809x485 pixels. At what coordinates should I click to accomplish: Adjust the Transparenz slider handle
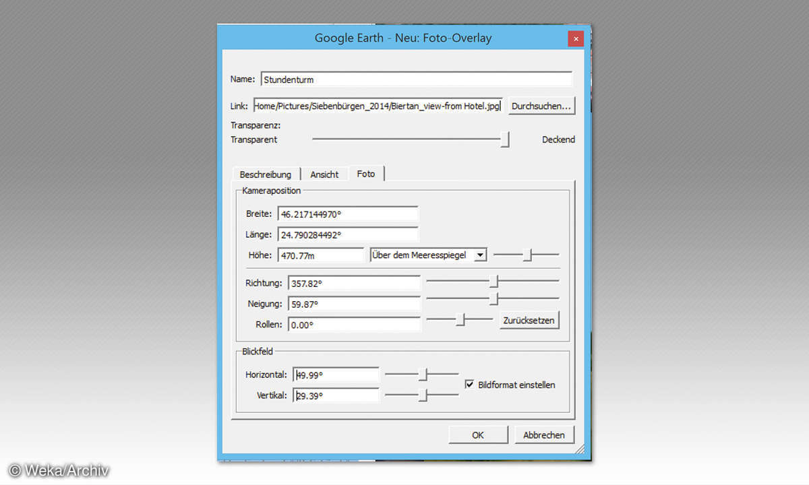coord(504,139)
